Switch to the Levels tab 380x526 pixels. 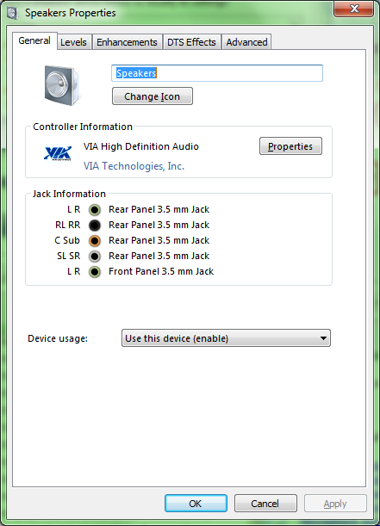74,42
